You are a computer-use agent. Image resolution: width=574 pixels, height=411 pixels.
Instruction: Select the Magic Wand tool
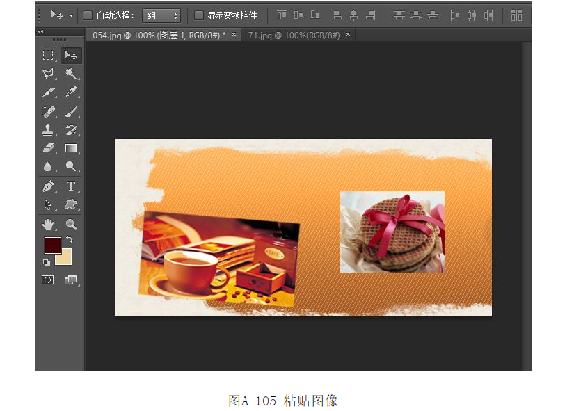click(70, 74)
